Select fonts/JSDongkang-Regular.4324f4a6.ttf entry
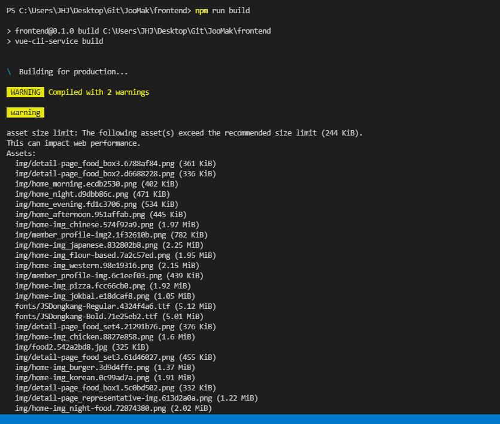Screen dimensions: 500x424 [116, 306]
